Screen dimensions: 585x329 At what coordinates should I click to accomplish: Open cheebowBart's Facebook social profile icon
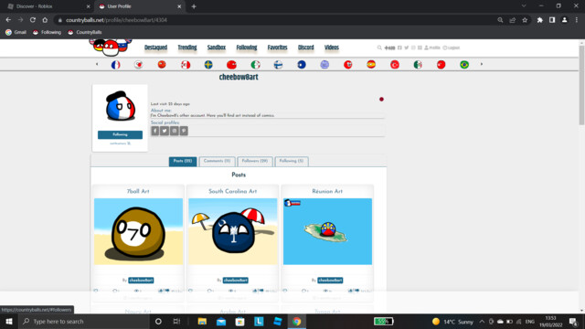pos(154,131)
